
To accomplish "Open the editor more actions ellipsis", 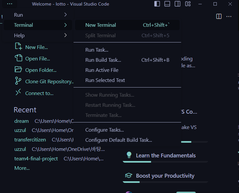I will click(x=229, y=16).
